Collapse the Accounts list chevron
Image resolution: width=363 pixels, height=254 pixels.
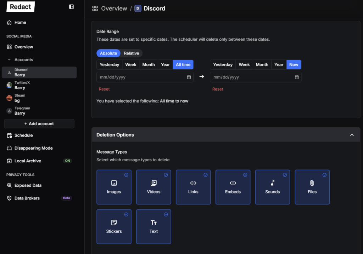(9, 60)
